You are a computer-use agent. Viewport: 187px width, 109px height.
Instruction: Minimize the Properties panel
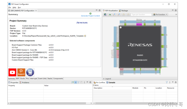click(x=87, y=82)
